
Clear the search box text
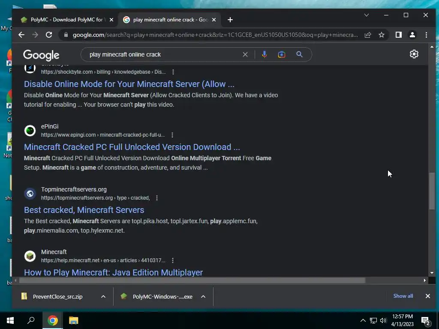[245, 54]
